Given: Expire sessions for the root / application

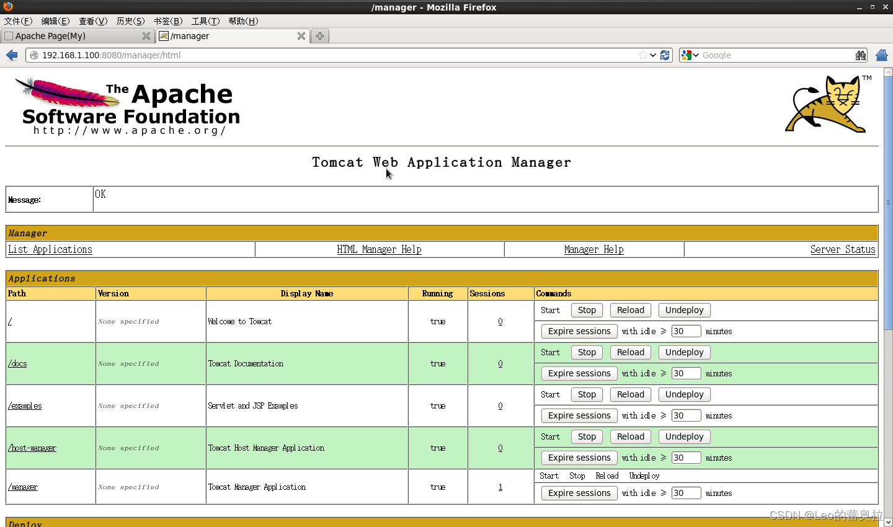Looking at the screenshot, I should pos(579,331).
